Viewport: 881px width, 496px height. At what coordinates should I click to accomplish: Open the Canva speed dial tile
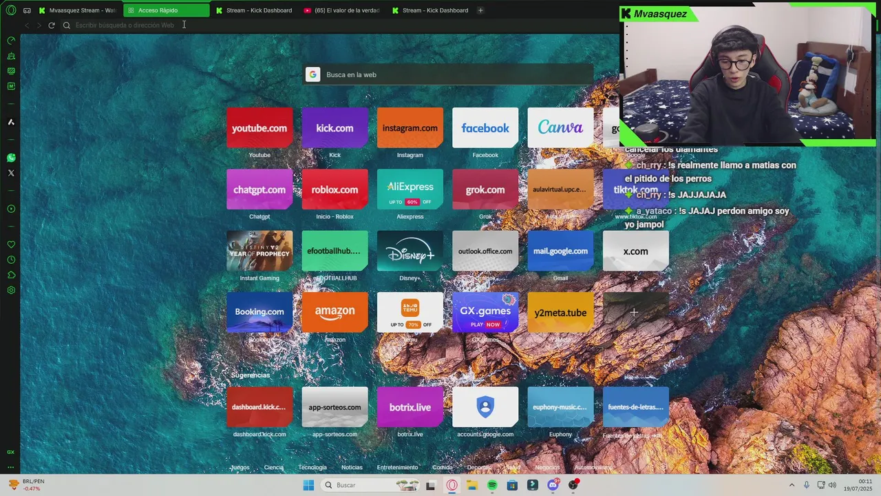560,127
